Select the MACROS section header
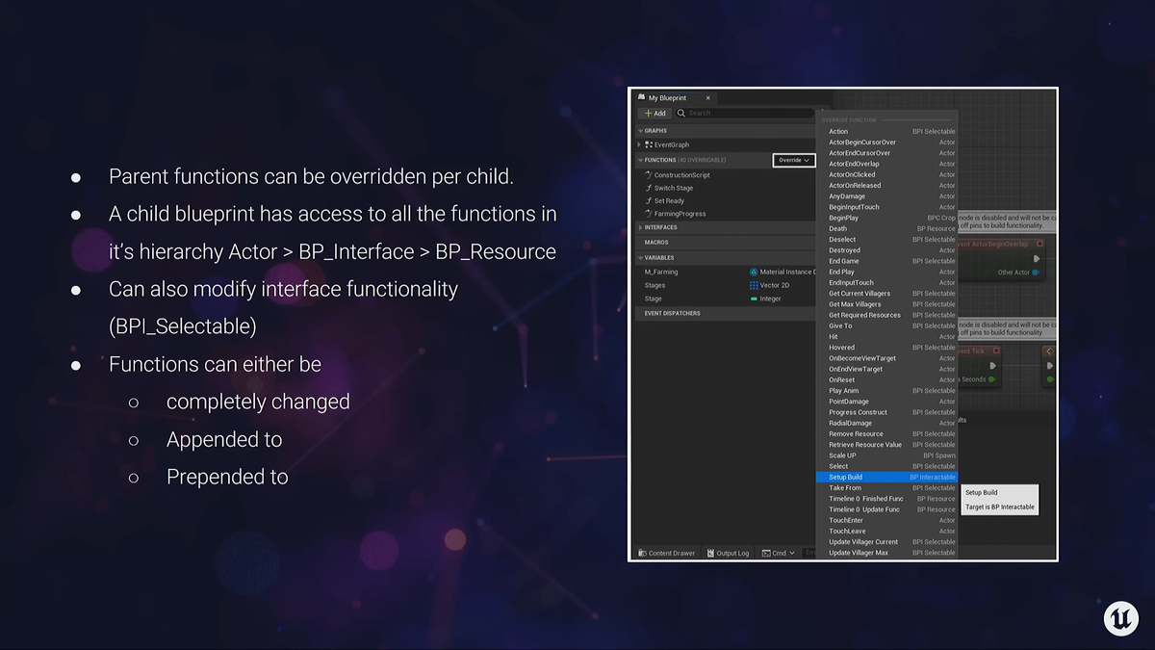Screen dimensions: 1155x650 (x=726, y=243)
